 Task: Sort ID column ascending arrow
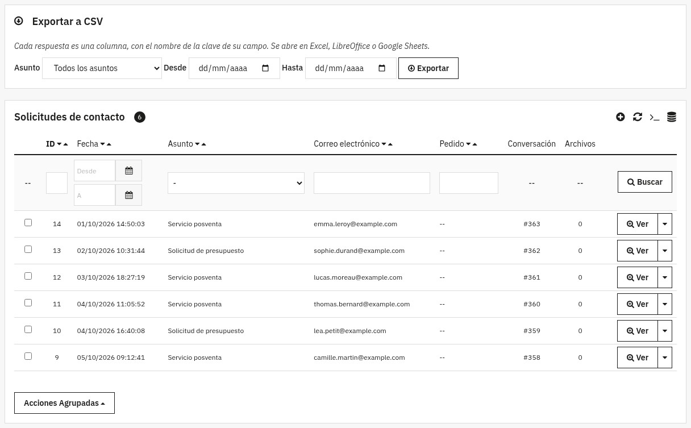tap(66, 144)
